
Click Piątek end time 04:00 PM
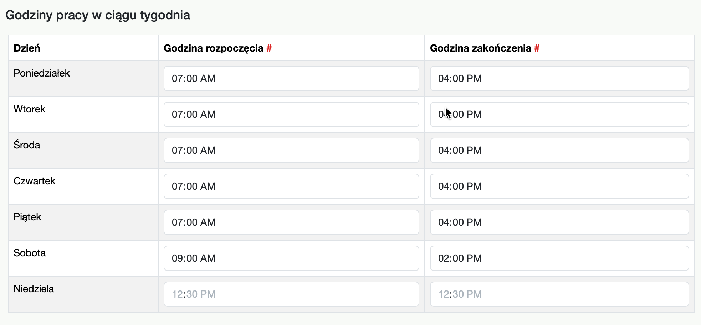[x=559, y=222]
